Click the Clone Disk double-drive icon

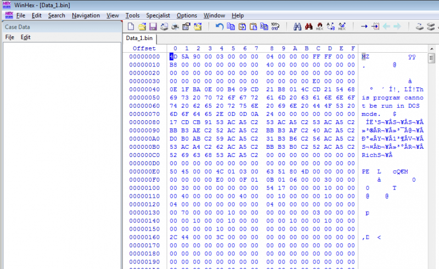[x=431, y=26]
